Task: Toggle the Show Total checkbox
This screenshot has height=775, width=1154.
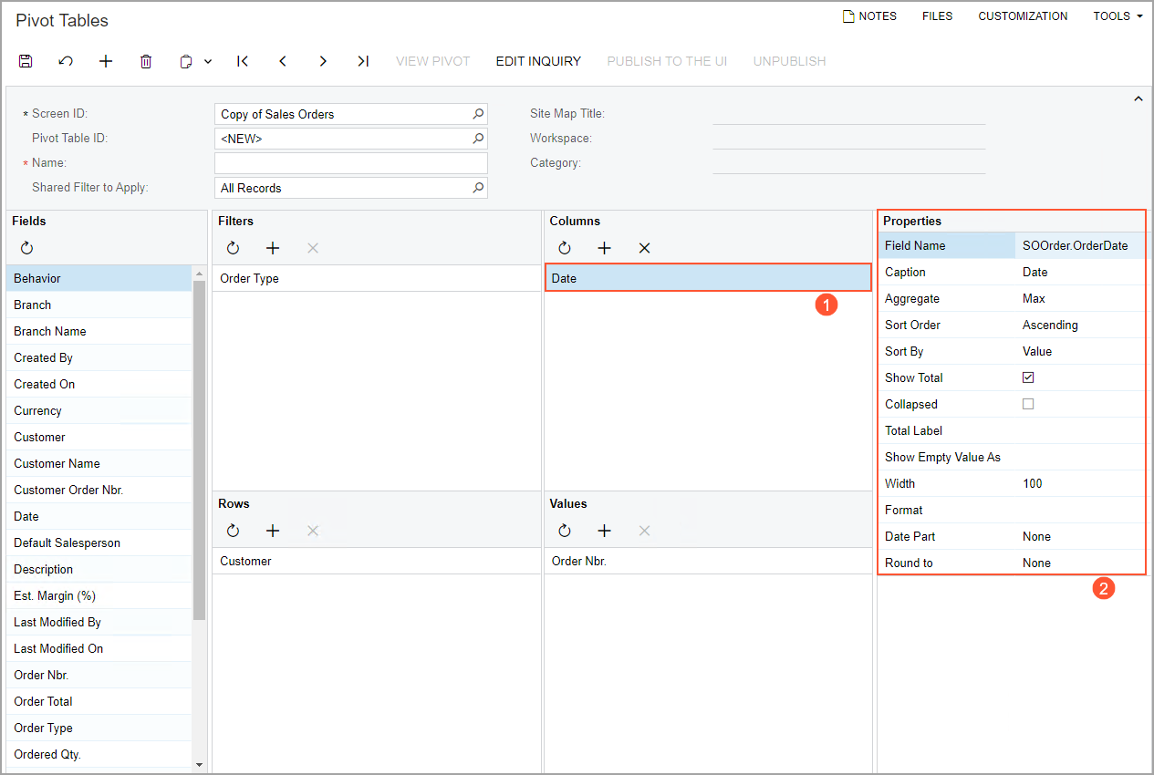Action: [1028, 377]
